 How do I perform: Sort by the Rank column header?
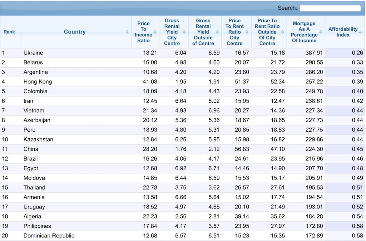point(11,32)
